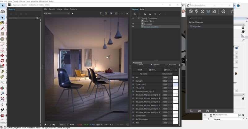Open home dropdown arrow in 3D Warehouse panel
248x129 pixels.
[x=214, y=115]
